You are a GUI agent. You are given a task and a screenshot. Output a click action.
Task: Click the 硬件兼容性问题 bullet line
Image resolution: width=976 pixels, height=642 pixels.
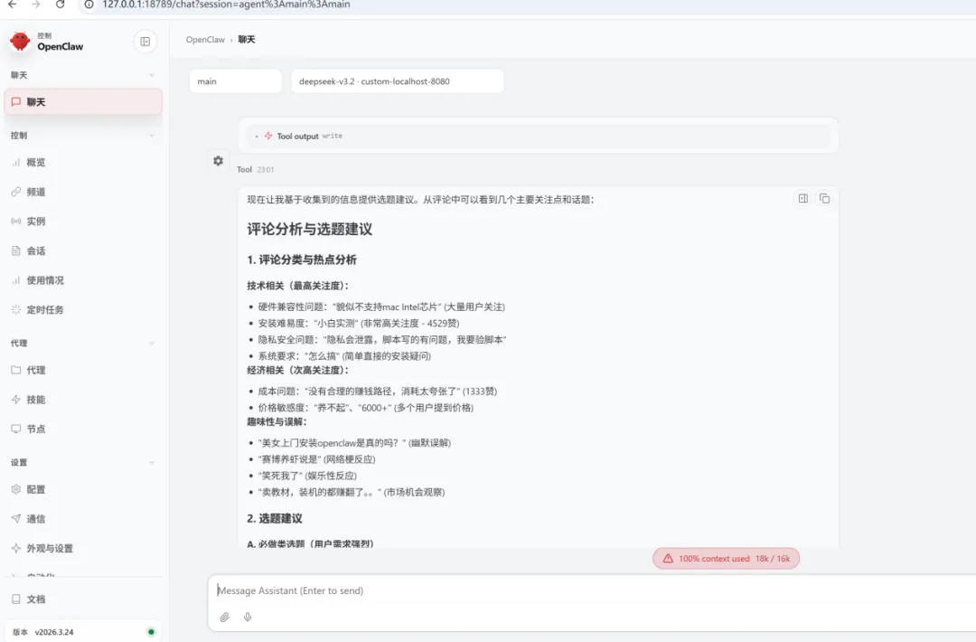[381, 307]
